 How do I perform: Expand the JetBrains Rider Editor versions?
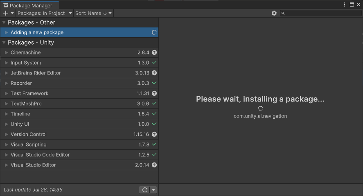(x=7, y=73)
